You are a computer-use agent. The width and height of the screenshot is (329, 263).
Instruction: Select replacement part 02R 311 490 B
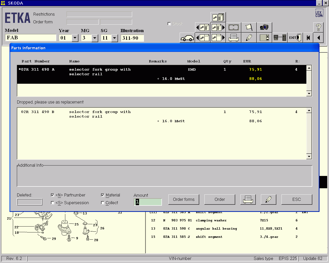(162, 116)
